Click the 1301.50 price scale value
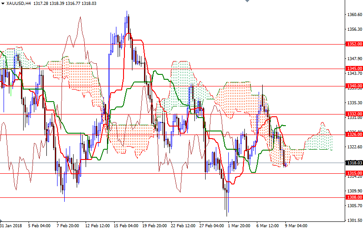363x229 pixels. pos(354,220)
